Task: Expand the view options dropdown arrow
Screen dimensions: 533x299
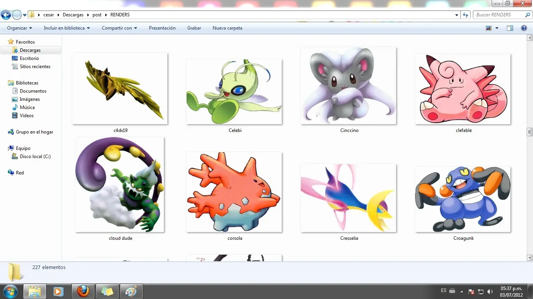Action: pos(497,28)
